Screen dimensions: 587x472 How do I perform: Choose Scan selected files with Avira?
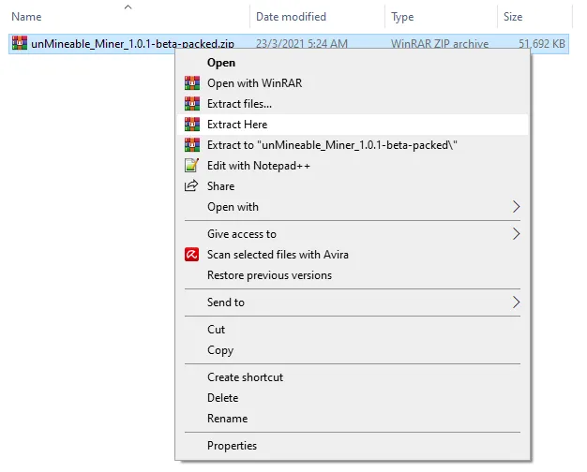(x=353, y=255)
